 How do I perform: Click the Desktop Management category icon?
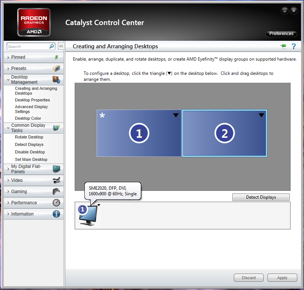[56, 80]
